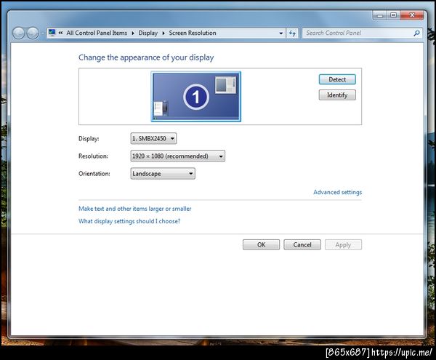Open the Resolution dropdown 1920 × 1080

tap(178, 156)
